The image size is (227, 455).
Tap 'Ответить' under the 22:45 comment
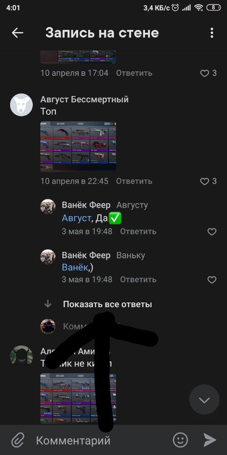pyautogui.click(x=134, y=181)
